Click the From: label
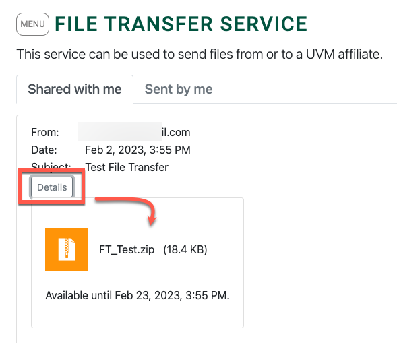This screenshot has width=397, height=343. [x=44, y=132]
